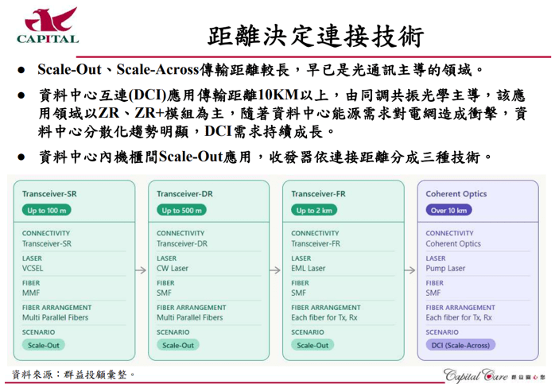The width and height of the screenshot is (555, 384).
Task: Click the Transceiver-DR card heading
Action: (x=184, y=194)
